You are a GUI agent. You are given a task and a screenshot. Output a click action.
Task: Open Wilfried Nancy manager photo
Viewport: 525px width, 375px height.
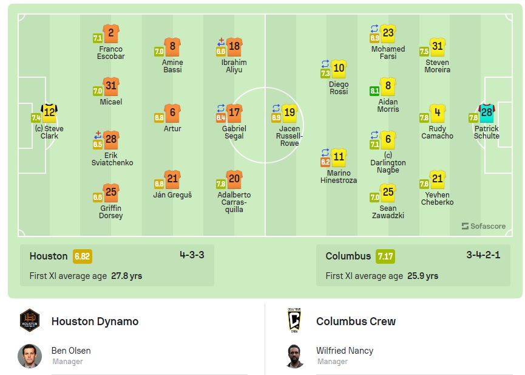click(294, 356)
